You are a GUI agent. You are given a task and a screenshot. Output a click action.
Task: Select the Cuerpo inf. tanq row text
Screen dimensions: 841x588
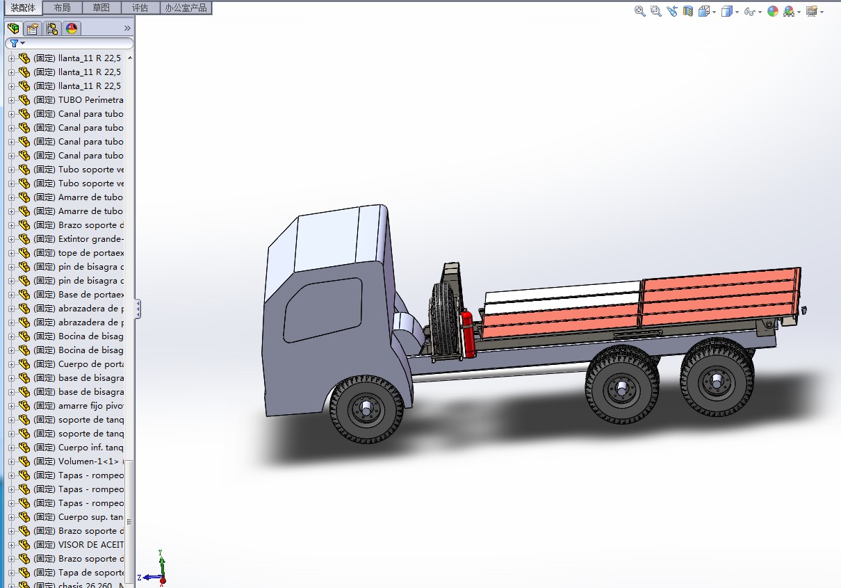point(79,448)
